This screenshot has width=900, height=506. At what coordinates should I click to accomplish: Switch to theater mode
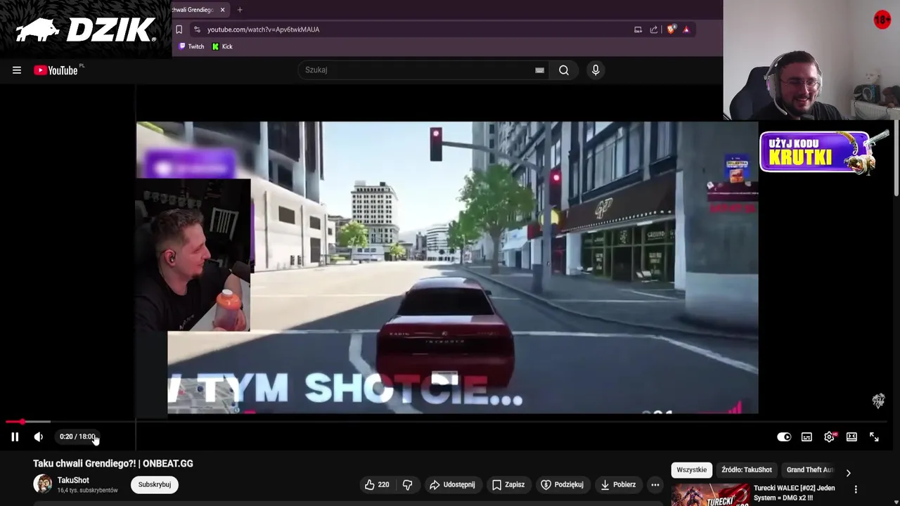[851, 437]
